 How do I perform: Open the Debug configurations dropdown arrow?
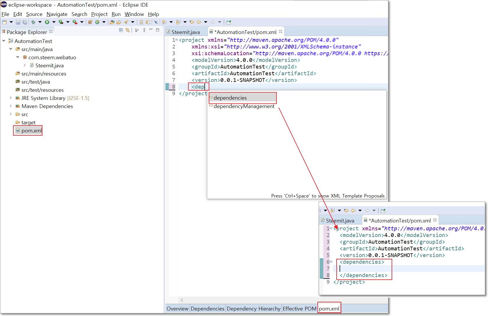pyautogui.click(x=40, y=22)
